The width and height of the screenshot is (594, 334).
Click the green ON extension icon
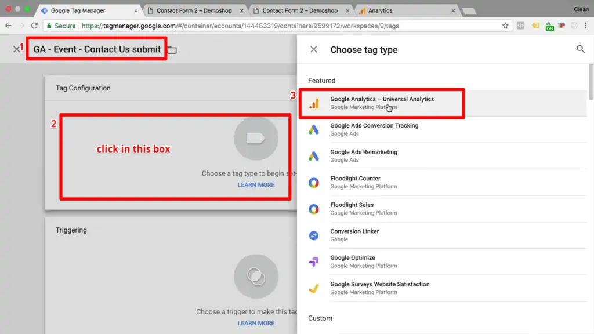[549, 26]
